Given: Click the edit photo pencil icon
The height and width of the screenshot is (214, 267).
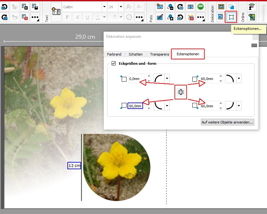Looking at the screenshot, I should pyautogui.click(x=160, y=17).
